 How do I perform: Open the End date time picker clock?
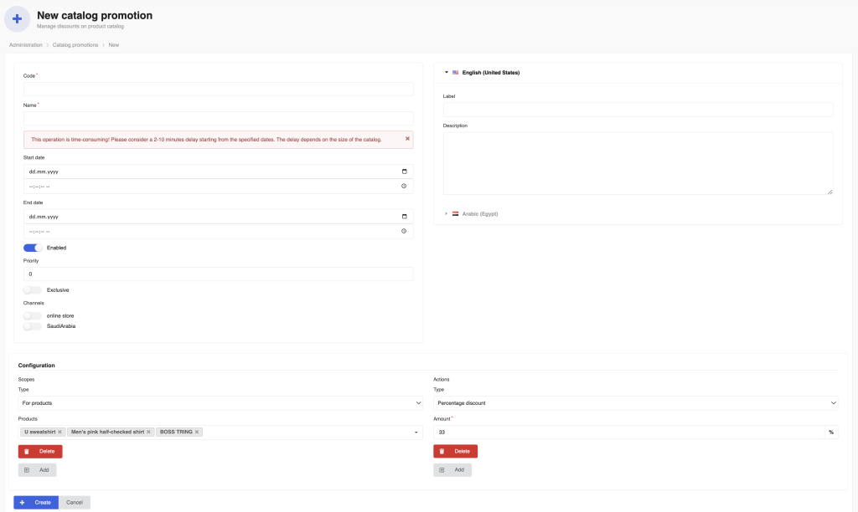click(404, 231)
